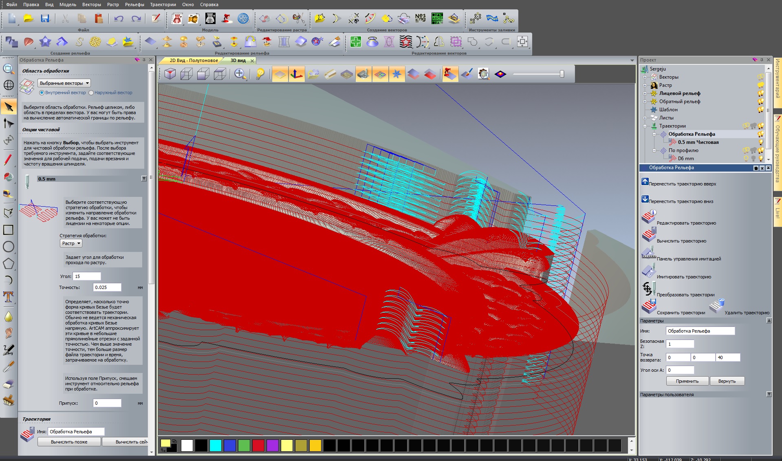Screen dimensions: 782x461
Task: Open the Выбранные векторы dropdown
Action: 64,83
